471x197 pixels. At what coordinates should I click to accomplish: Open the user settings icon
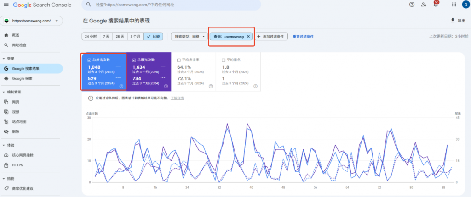(x=424, y=5)
